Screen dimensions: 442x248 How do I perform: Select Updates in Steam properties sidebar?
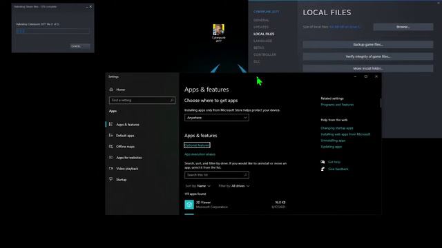click(261, 27)
